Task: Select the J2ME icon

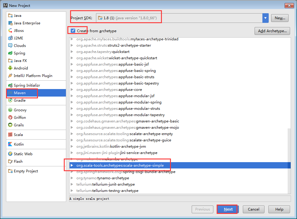Action: (x=10, y=38)
